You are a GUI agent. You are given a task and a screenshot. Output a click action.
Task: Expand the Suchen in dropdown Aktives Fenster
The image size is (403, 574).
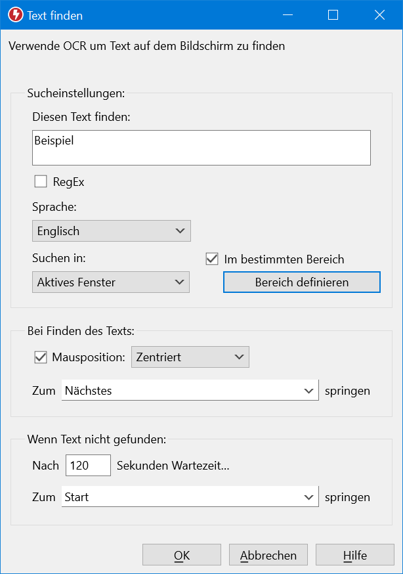tap(110, 282)
